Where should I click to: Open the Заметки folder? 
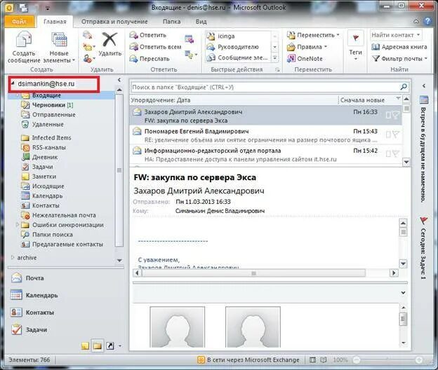click(x=39, y=177)
